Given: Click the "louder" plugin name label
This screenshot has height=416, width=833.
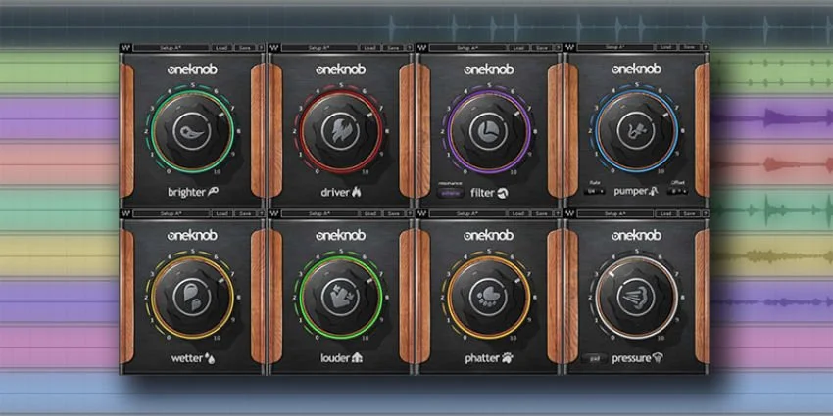Looking at the screenshot, I should click(x=335, y=358).
